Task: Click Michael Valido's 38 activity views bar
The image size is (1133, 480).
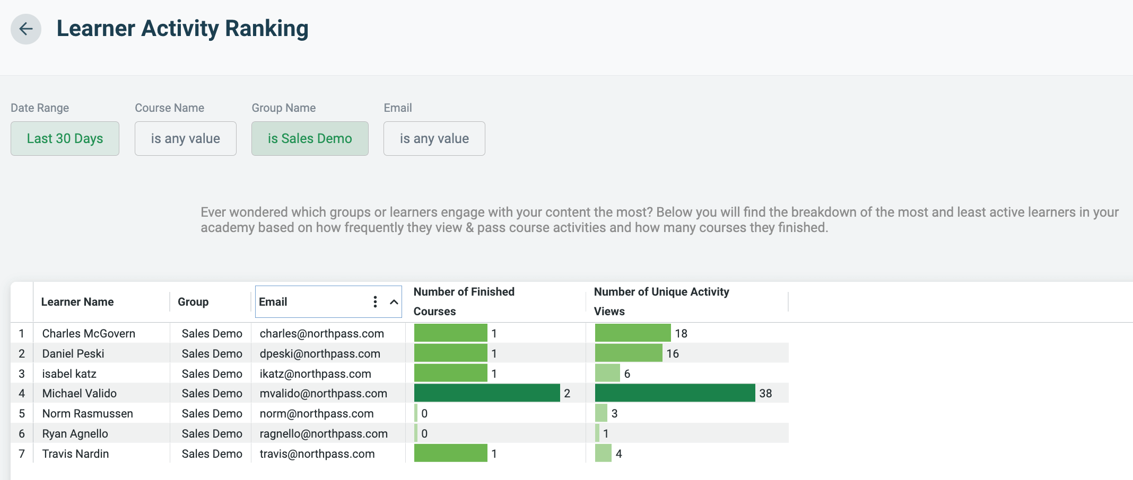Action: [674, 393]
